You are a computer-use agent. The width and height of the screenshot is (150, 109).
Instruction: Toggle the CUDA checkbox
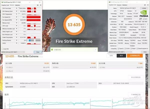coord(125,49)
